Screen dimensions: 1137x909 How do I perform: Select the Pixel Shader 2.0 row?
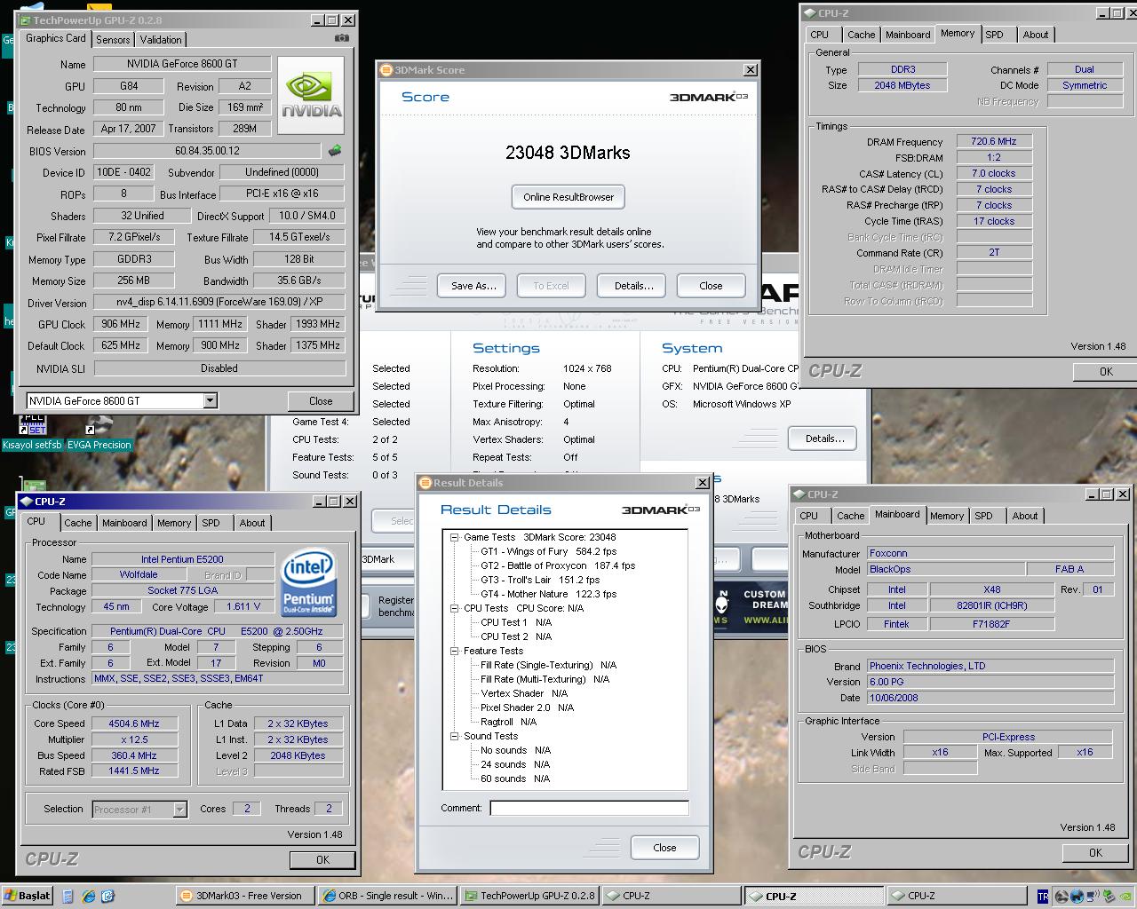[x=528, y=707]
